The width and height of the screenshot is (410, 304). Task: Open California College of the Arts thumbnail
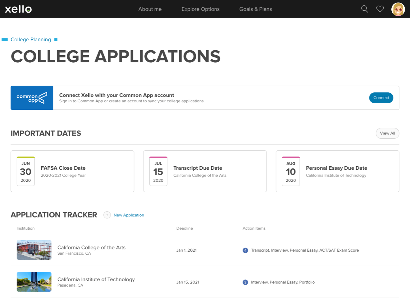click(x=34, y=250)
